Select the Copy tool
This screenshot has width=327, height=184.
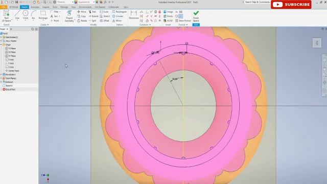pyautogui.click(x=82, y=16)
